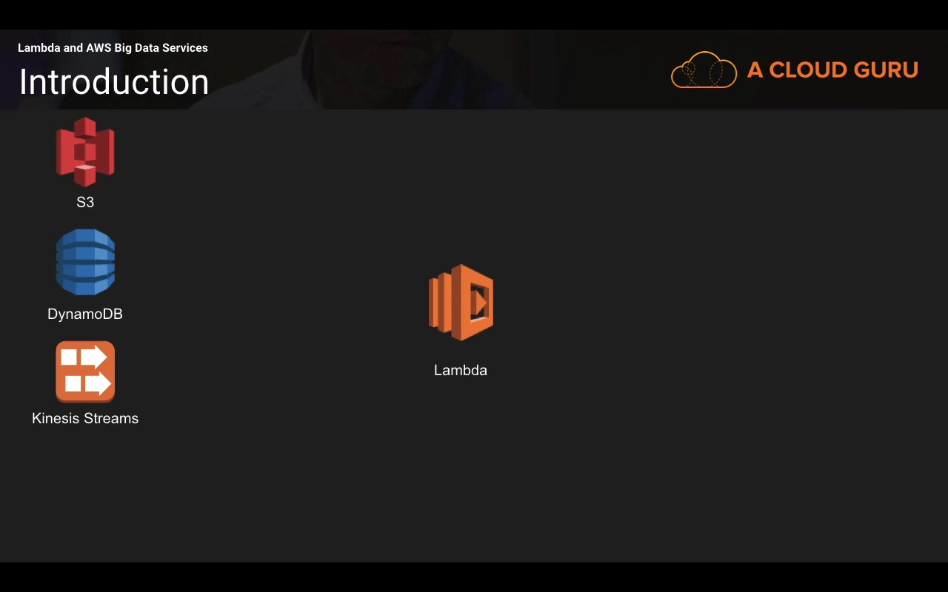This screenshot has width=948, height=592.
Task: Click the "S3" label
Action: click(85, 202)
